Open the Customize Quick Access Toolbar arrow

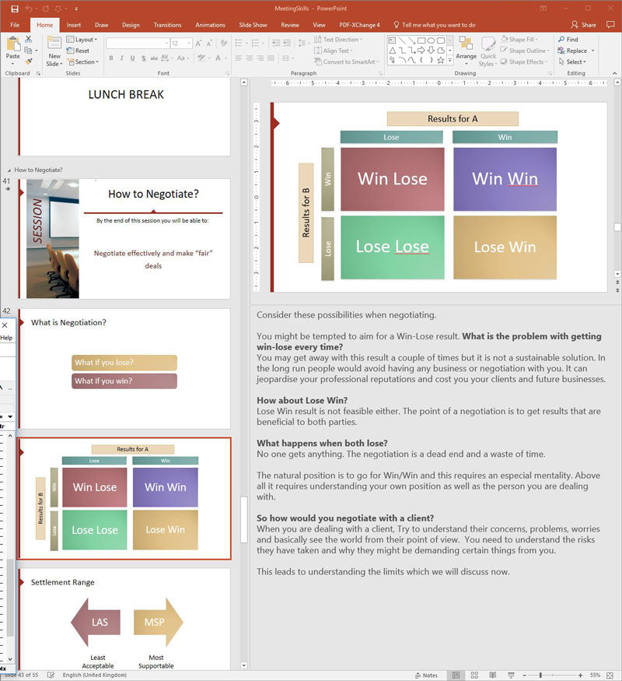tap(76, 9)
